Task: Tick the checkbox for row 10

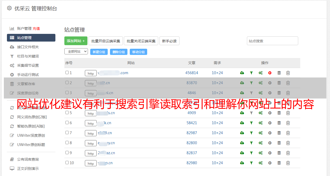Action: [x=67, y=163]
